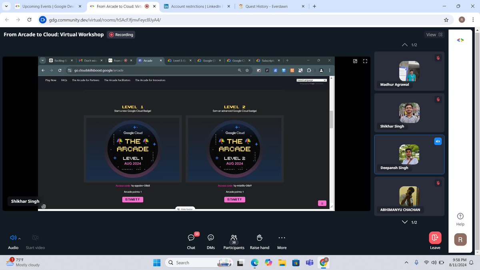The image size is (480, 270).
Task: Open a new browser tab
Action: (315, 6)
